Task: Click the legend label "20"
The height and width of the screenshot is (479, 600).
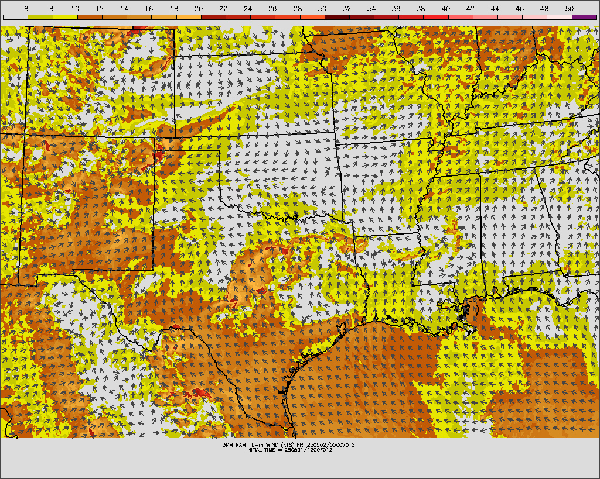Action: click(x=199, y=8)
